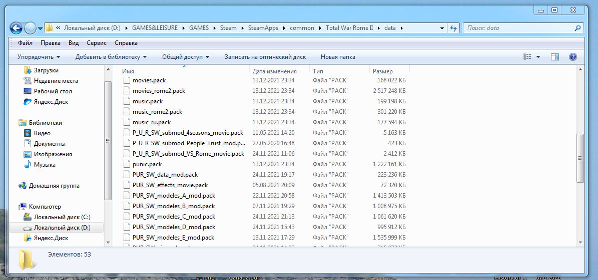Image resolution: width=598 pixels, height=280 pixels.
Task: Click the Back navigation arrow button
Action: tap(16, 28)
